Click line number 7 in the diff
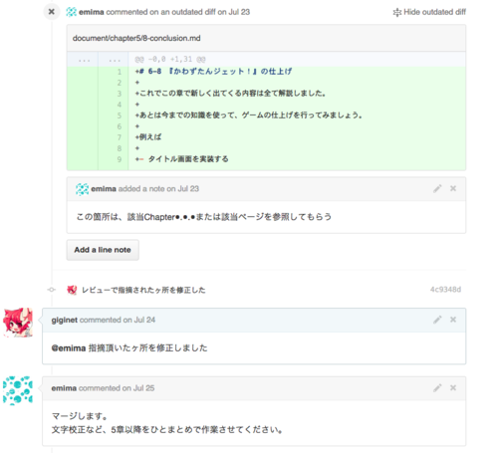The width and height of the screenshot is (498, 453). click(120, 137)
